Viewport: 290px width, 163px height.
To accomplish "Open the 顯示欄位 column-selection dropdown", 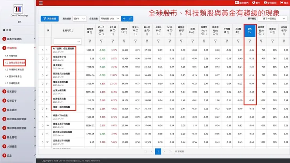I will pyautogui.click(x=272, y=19).
